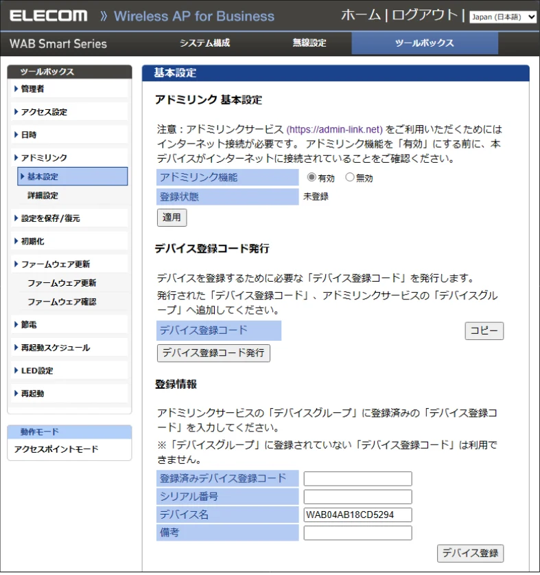This screenshot has height=575, width=540.
Task: Open ファームウェア確認 in sidebar
Action: (x=62, y=302)
